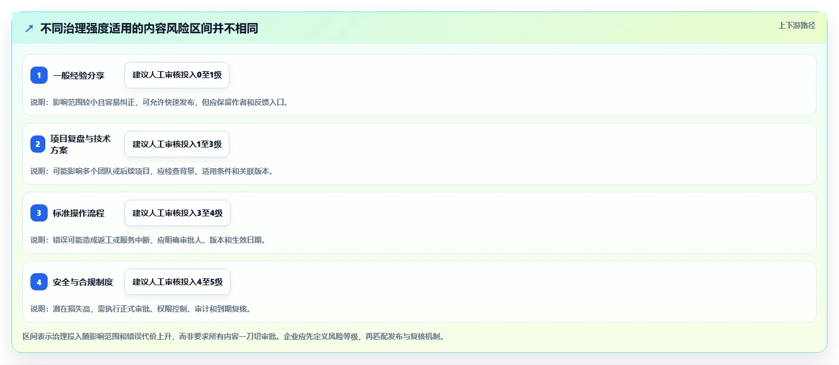Click the note starting 潜在损失高

click(x=141, y=309)
